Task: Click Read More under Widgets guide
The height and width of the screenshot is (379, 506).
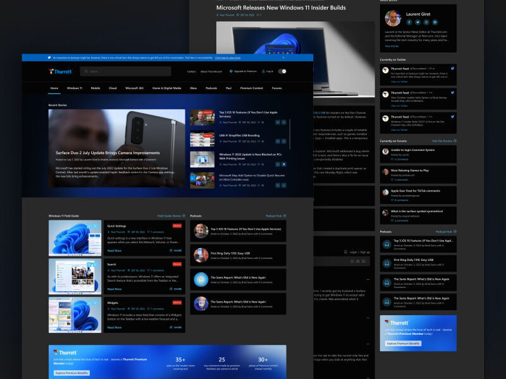Action: 114,327
